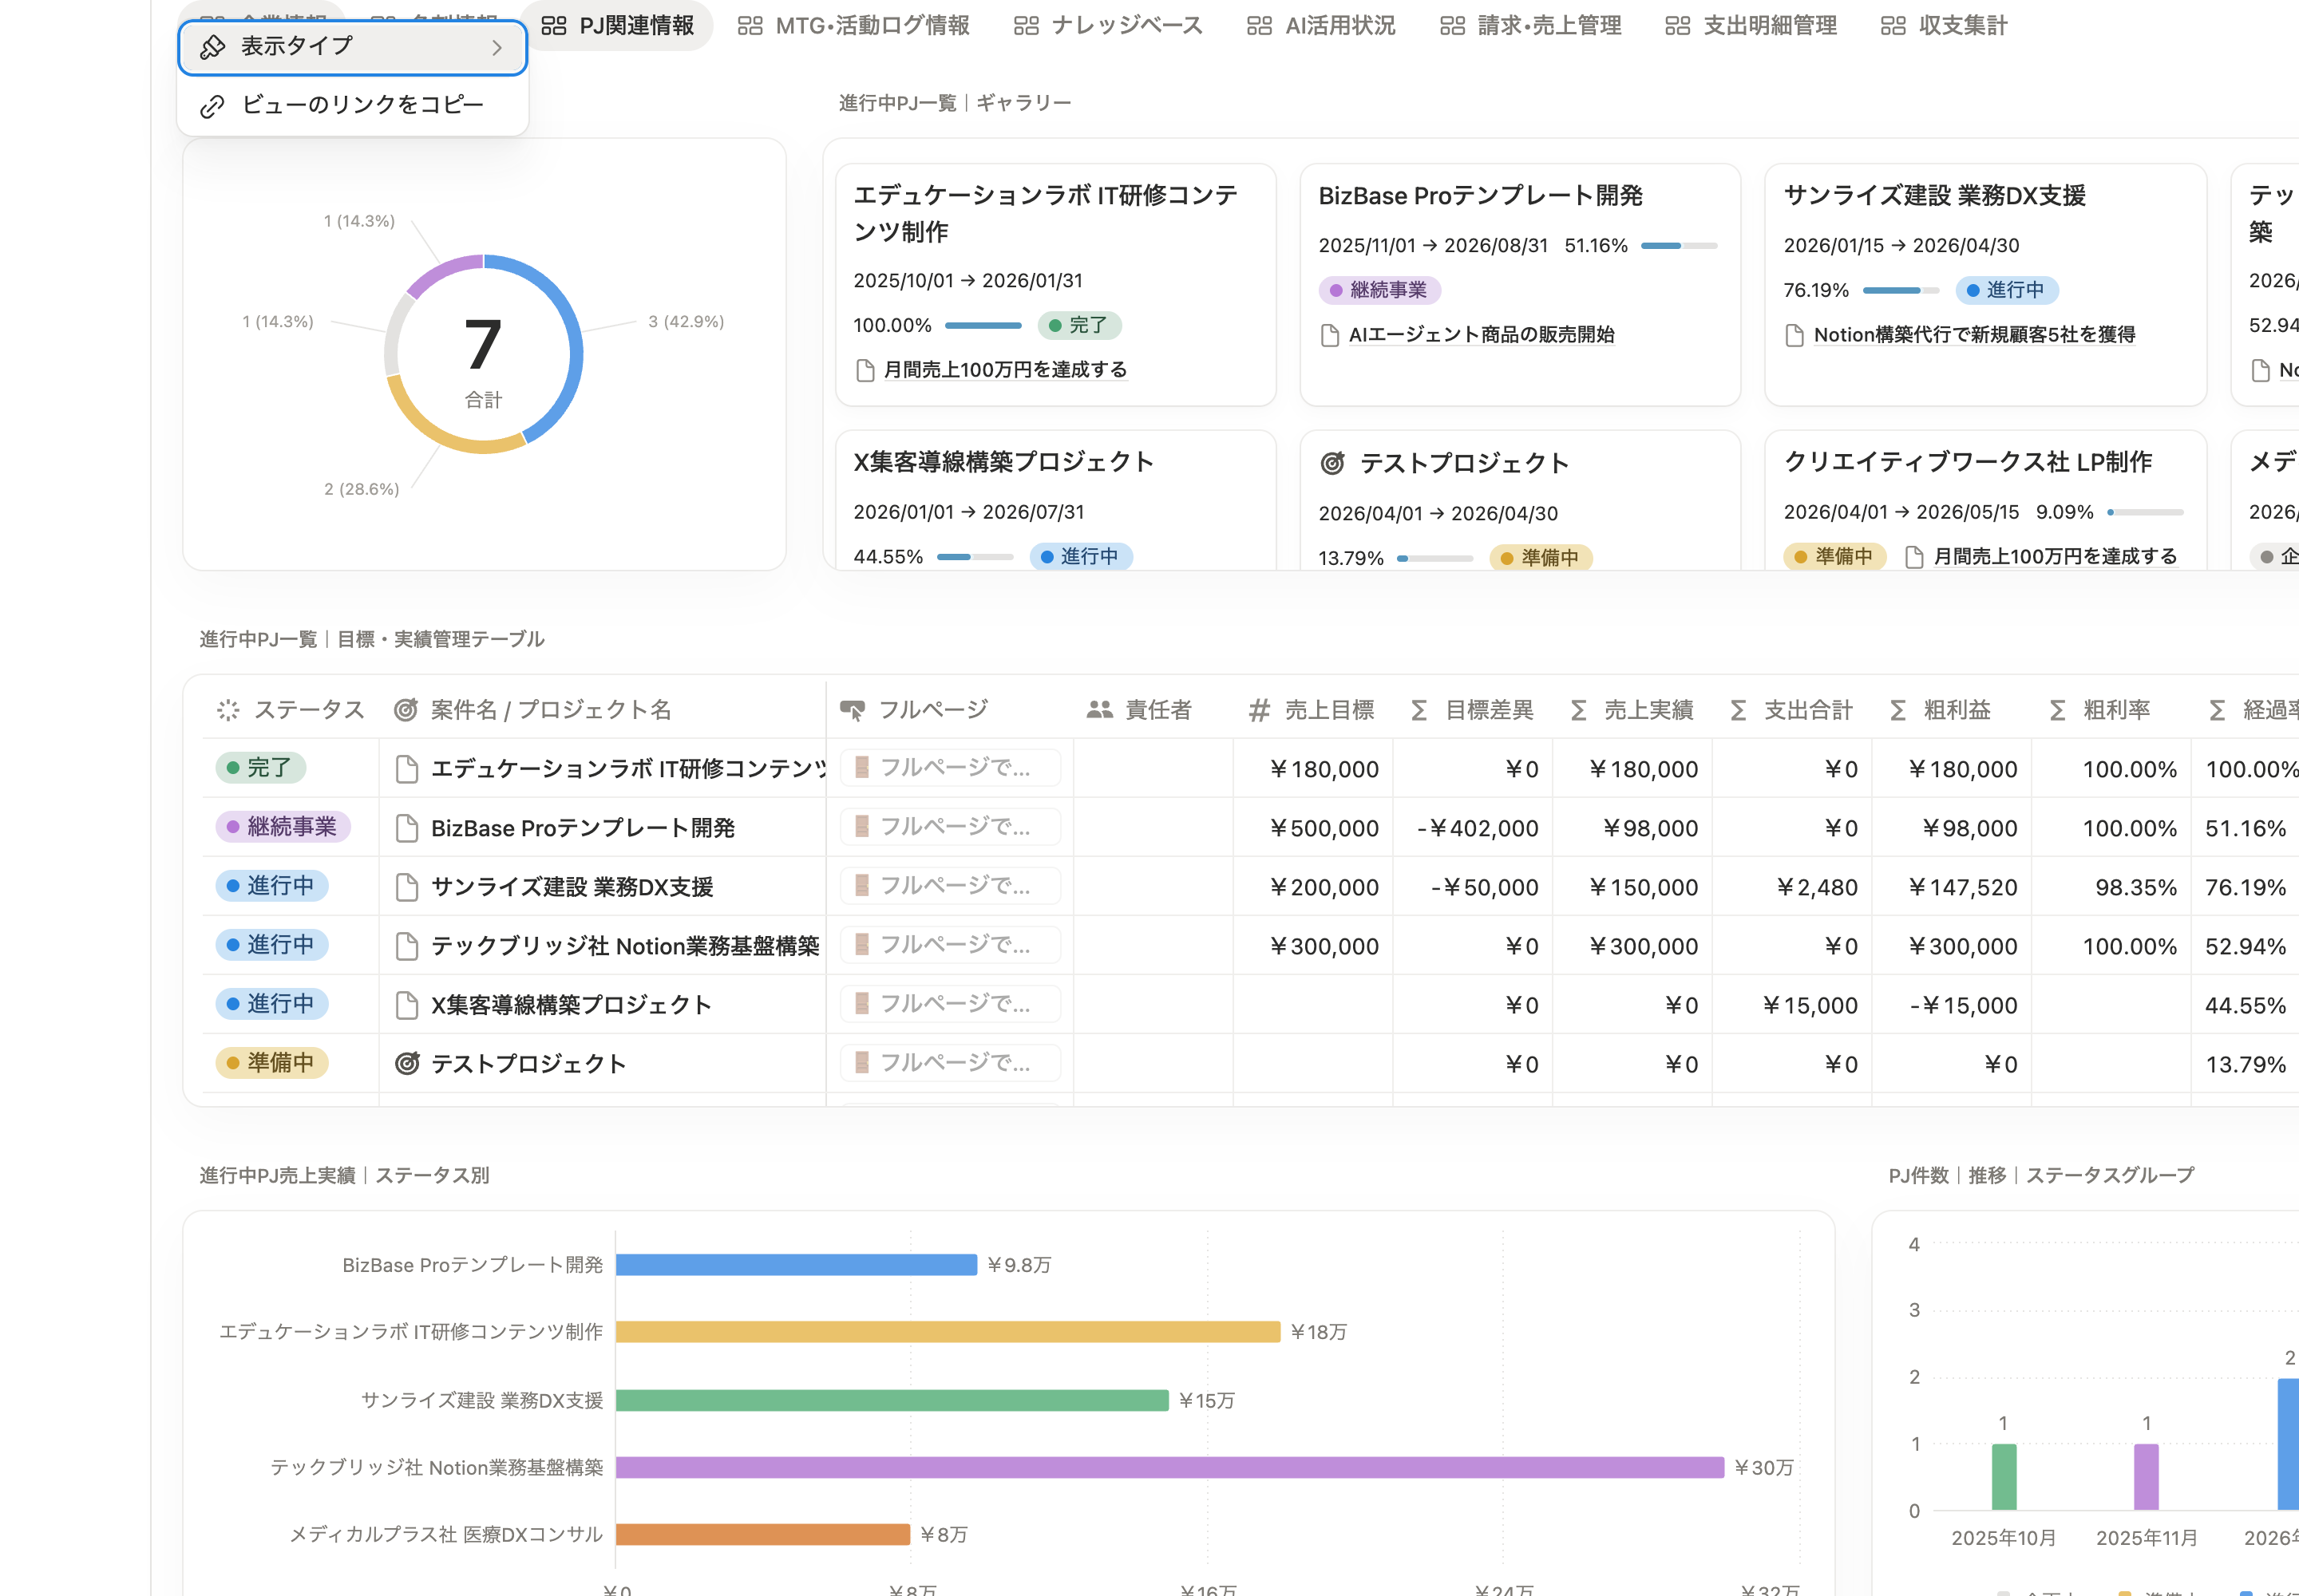Click the 継続事業 status tag in table
2299x1596 pixels.
282,827
